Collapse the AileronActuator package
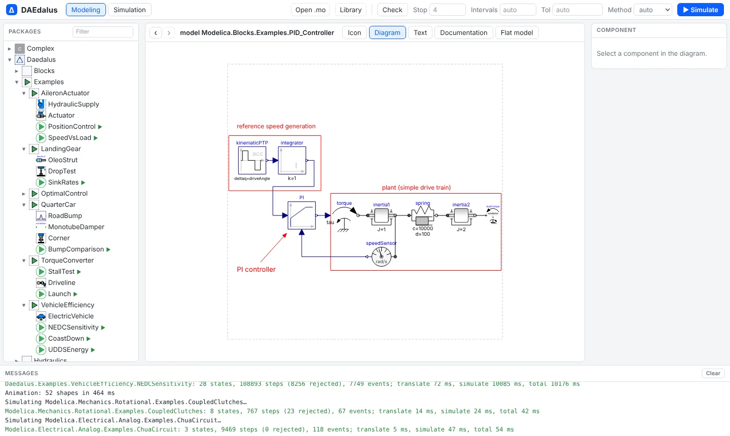The image size is (730, 436). point(23,93)
